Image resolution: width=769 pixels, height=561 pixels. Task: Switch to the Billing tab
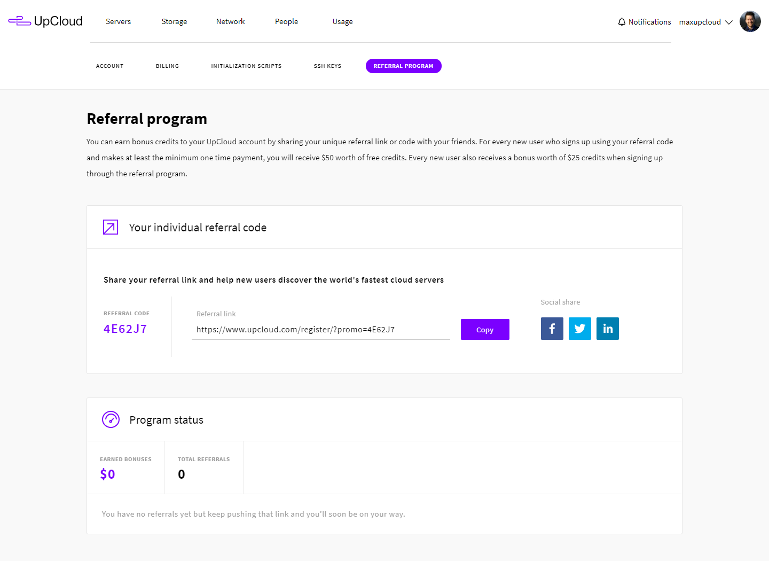[167, 66]
